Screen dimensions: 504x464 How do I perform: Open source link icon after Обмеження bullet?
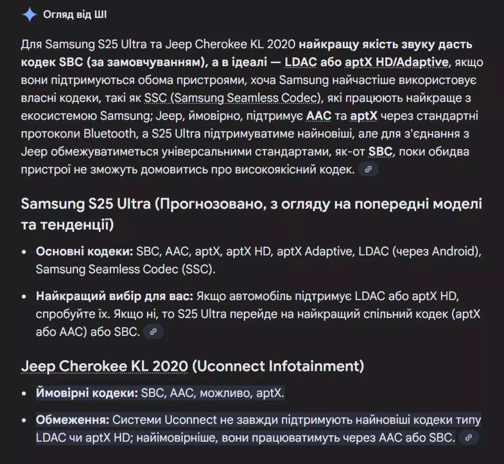[x=468, y=438]
